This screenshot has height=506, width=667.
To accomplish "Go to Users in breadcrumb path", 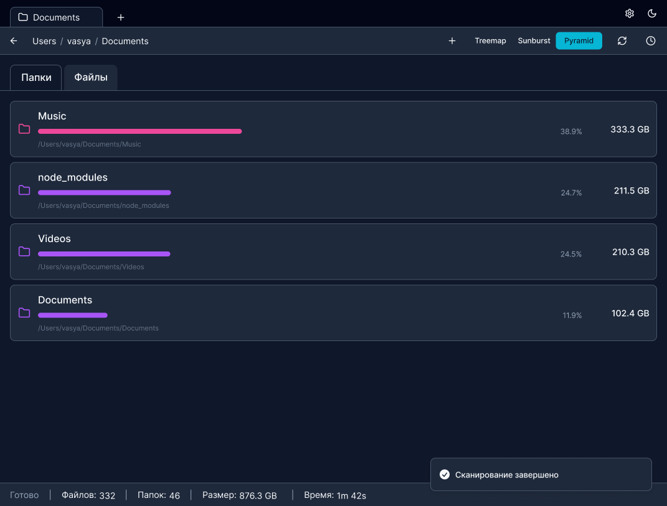I will 44,41.
